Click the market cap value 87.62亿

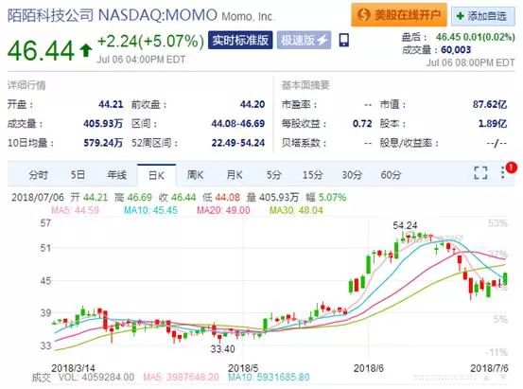coord(489,104)
